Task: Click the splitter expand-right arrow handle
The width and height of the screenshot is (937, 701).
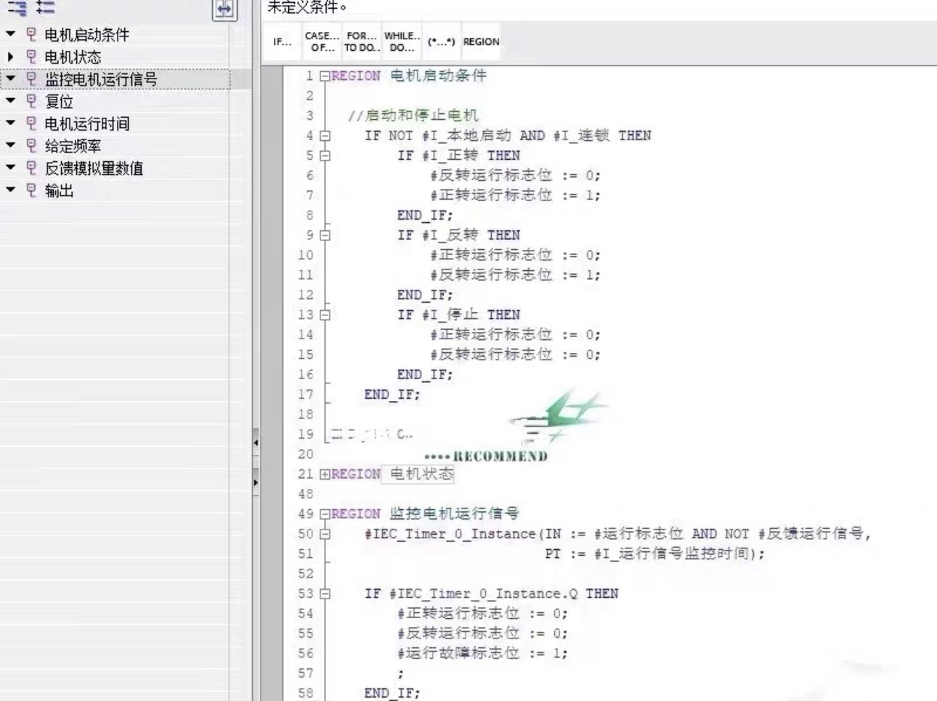Action: coord(256,482)
